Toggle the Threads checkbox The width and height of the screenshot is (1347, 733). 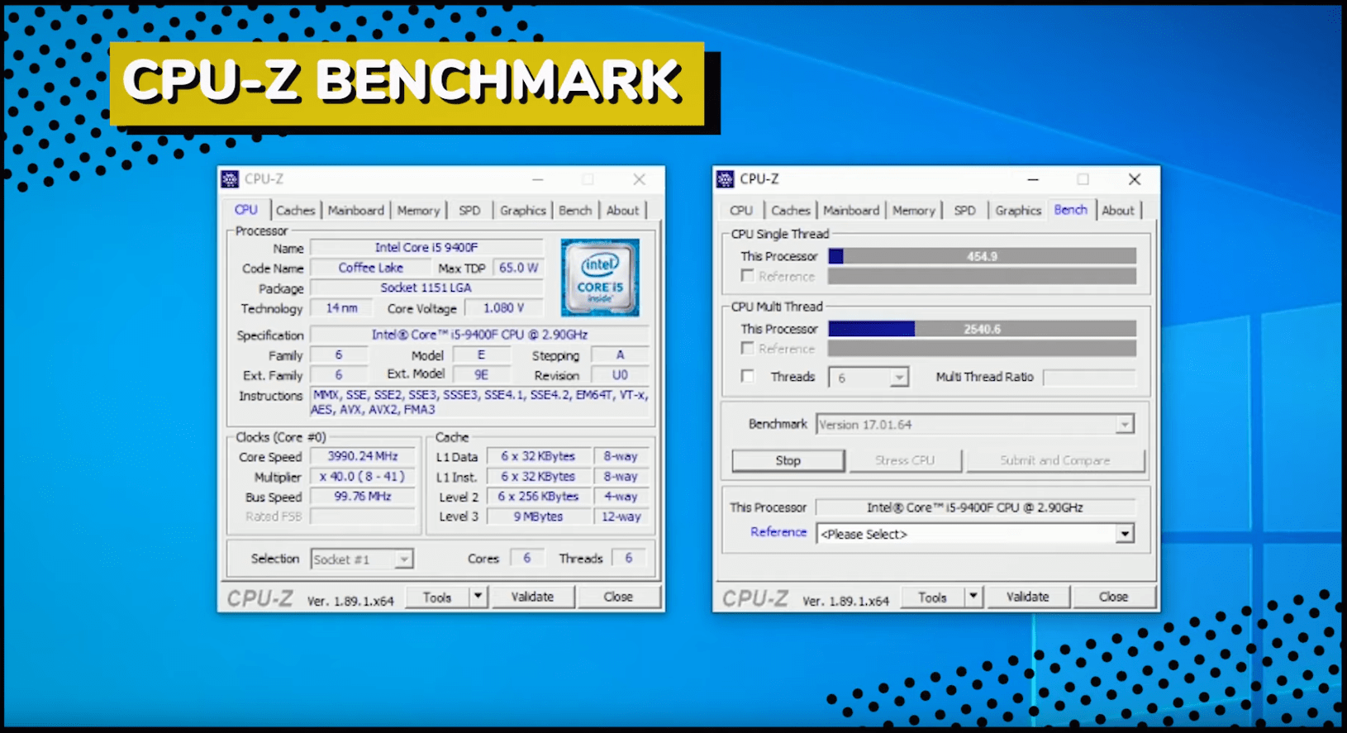[x=748, y=376]
